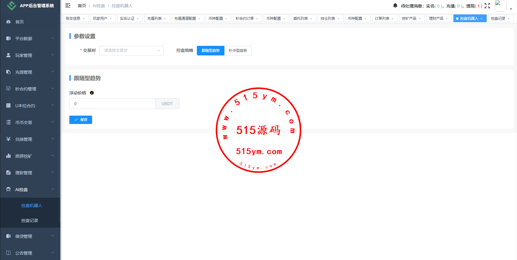Click the 保存 button
This screenshot has width=517, height=260.
[x=81, y=120]
